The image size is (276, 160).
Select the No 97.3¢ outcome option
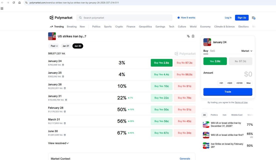click(241, 61)
